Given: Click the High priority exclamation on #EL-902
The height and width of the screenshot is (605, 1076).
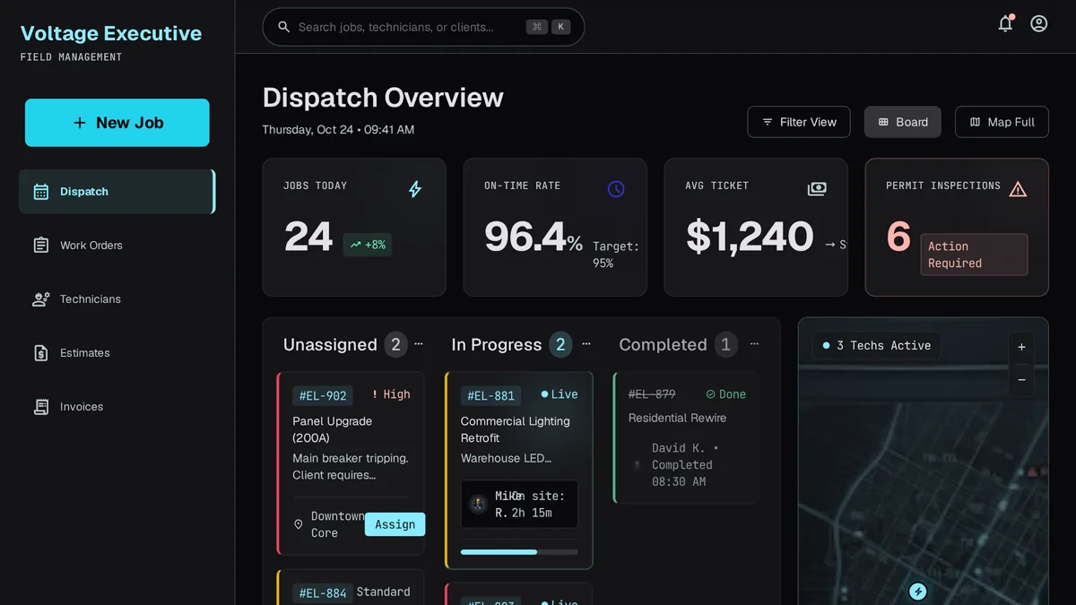Looking at the screenshot, I should (375, 394).
